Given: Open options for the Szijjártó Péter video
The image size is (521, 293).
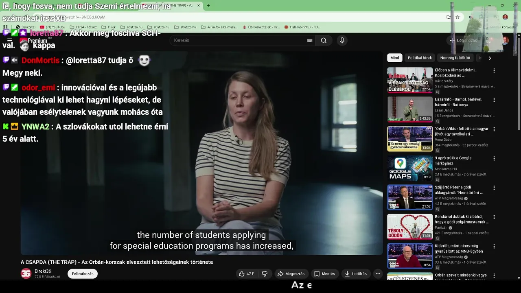Looking at the screenshot, I should pyautogui.click(x=494, y=188).
